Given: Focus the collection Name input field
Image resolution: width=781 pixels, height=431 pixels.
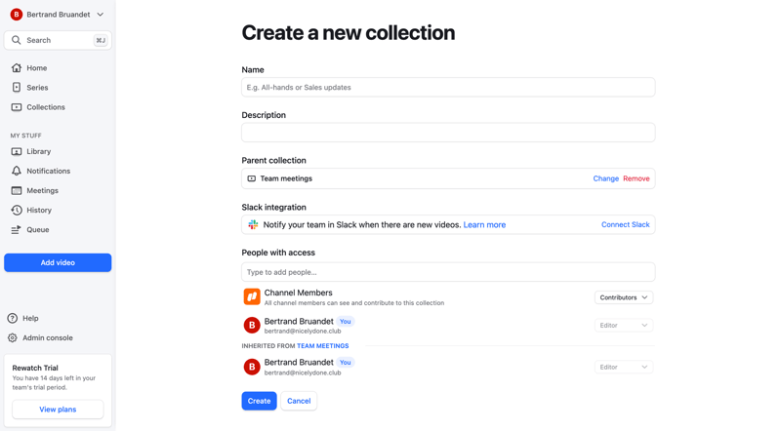Looking at the screenshot, I should [x=448, y=88].
